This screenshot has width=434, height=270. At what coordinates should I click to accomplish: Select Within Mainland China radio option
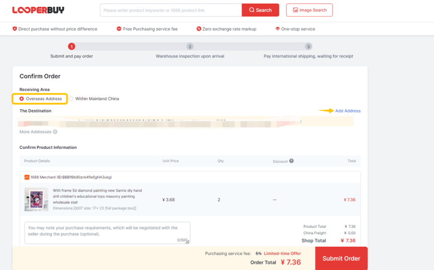tap(71, 99)
